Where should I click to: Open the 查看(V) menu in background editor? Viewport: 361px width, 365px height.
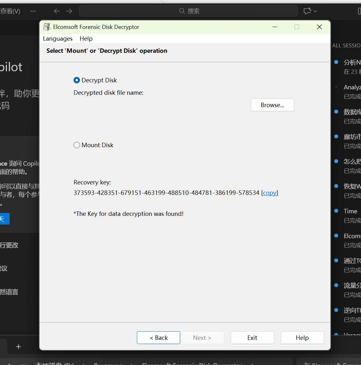click(x=10, y=11)
